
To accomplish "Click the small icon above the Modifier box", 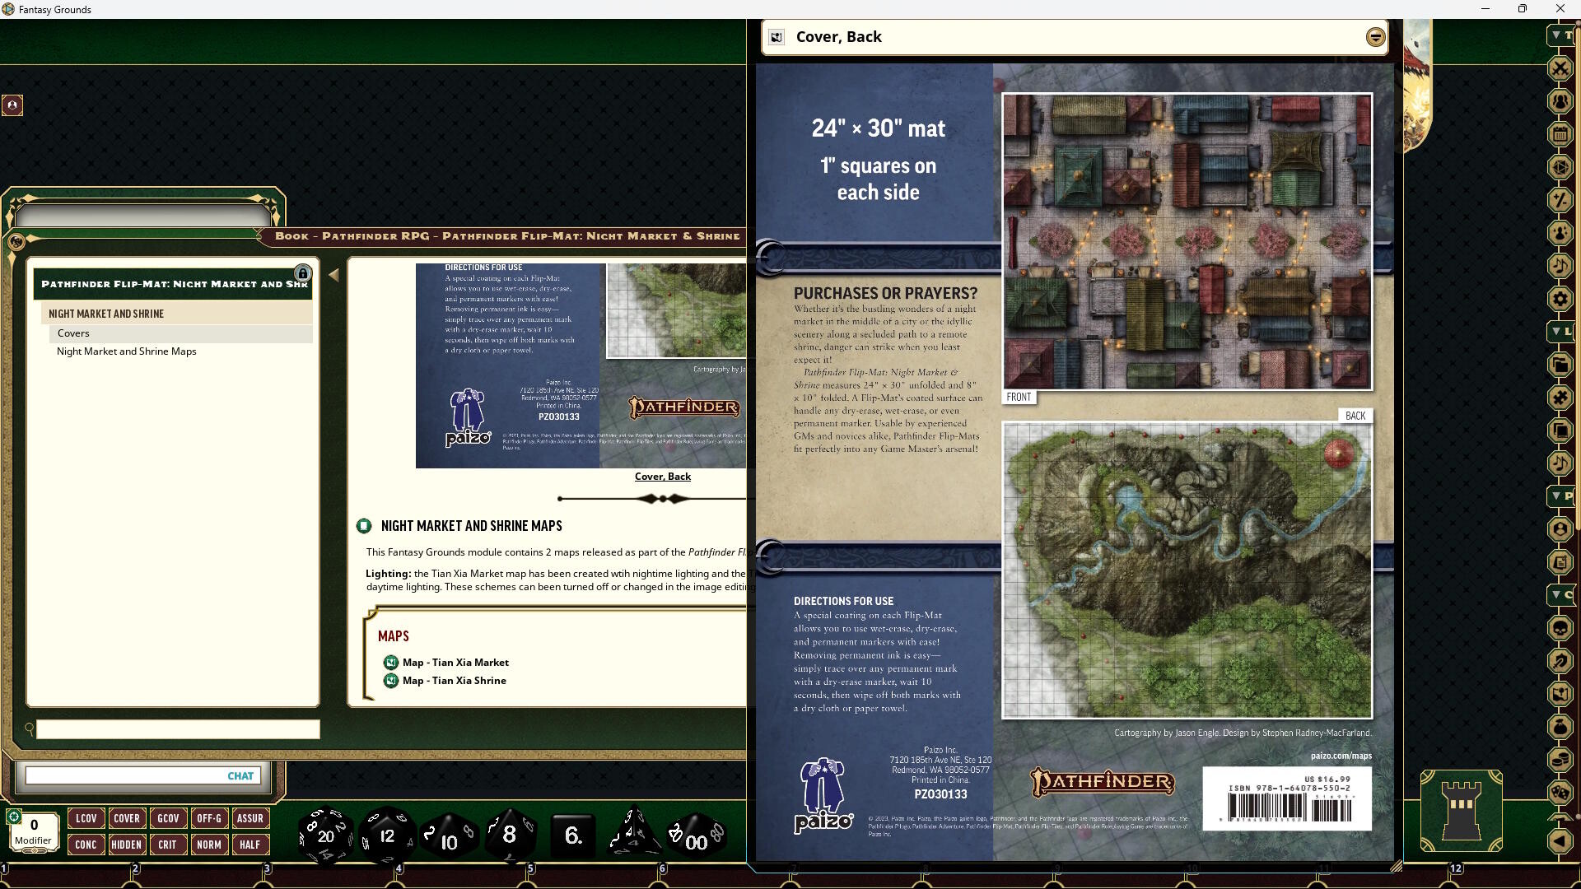I will (13, 817).
